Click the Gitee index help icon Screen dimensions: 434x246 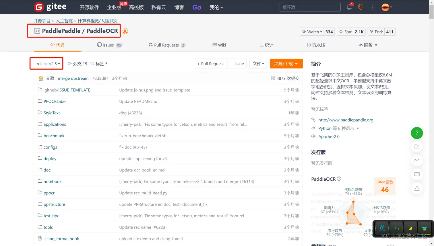[x=339, y=179]
